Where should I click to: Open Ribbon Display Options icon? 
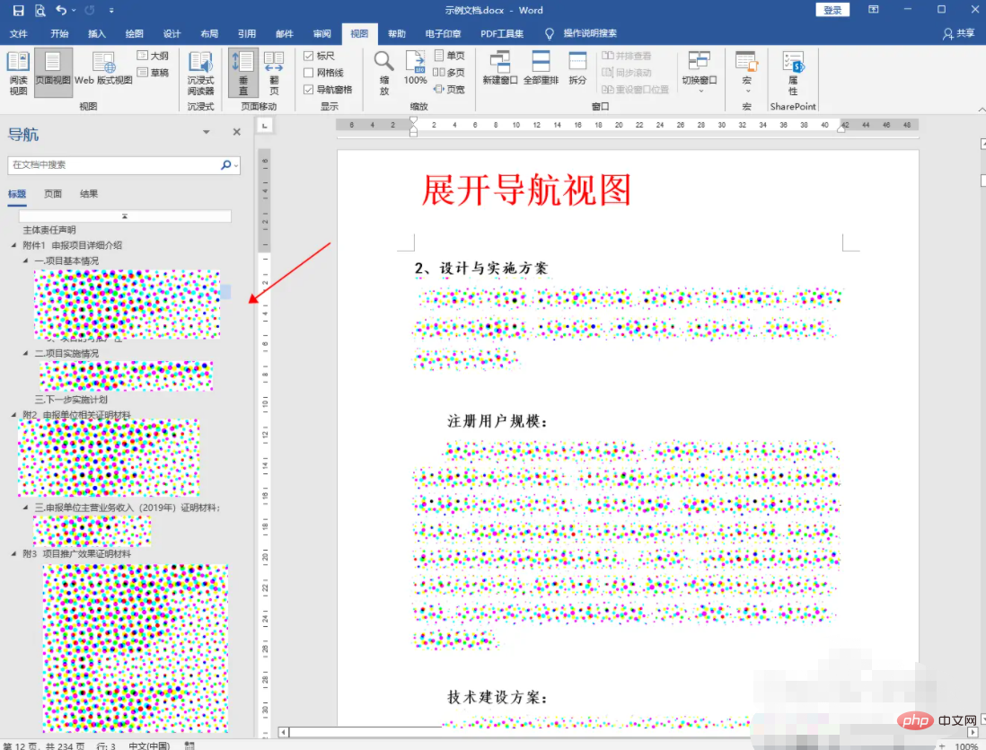click(x=874, y=10)
